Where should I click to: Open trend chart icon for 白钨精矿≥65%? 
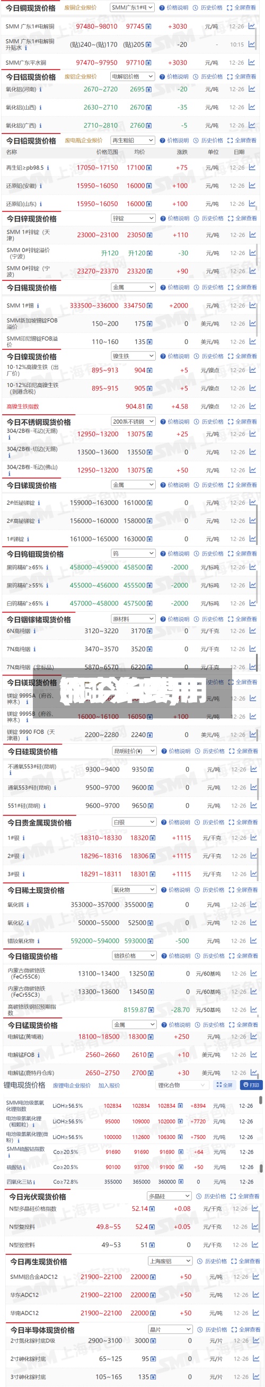click(x=253, y=603)
